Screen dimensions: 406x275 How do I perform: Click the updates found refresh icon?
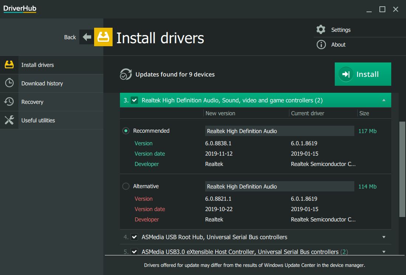pyautogui.click(x=125, y=74)
